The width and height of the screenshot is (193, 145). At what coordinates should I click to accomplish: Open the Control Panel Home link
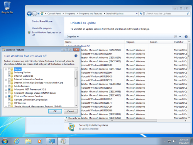click(42, 21)
